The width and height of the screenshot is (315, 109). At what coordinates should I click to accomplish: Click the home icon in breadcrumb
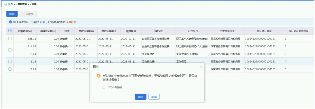click(6, 4)
